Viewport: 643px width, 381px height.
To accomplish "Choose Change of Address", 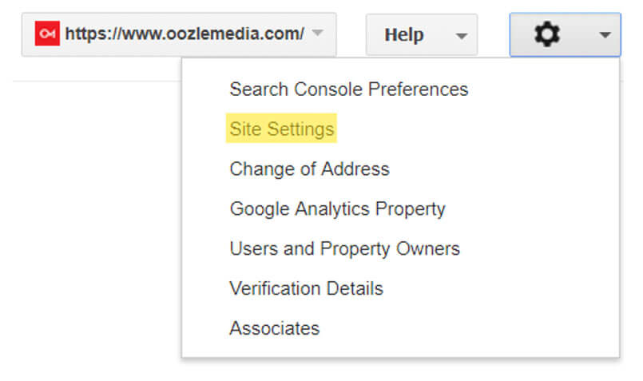I will point(309,169).
